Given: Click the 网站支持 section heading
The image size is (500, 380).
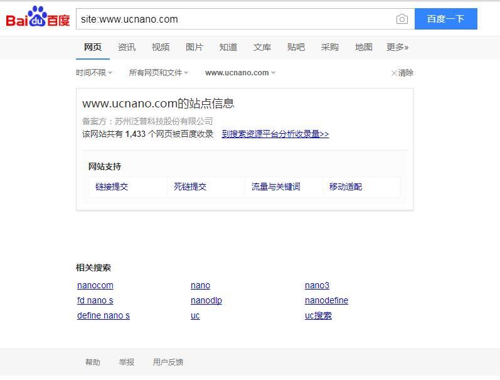Looking at the screenshot, I should click(105, 166).
